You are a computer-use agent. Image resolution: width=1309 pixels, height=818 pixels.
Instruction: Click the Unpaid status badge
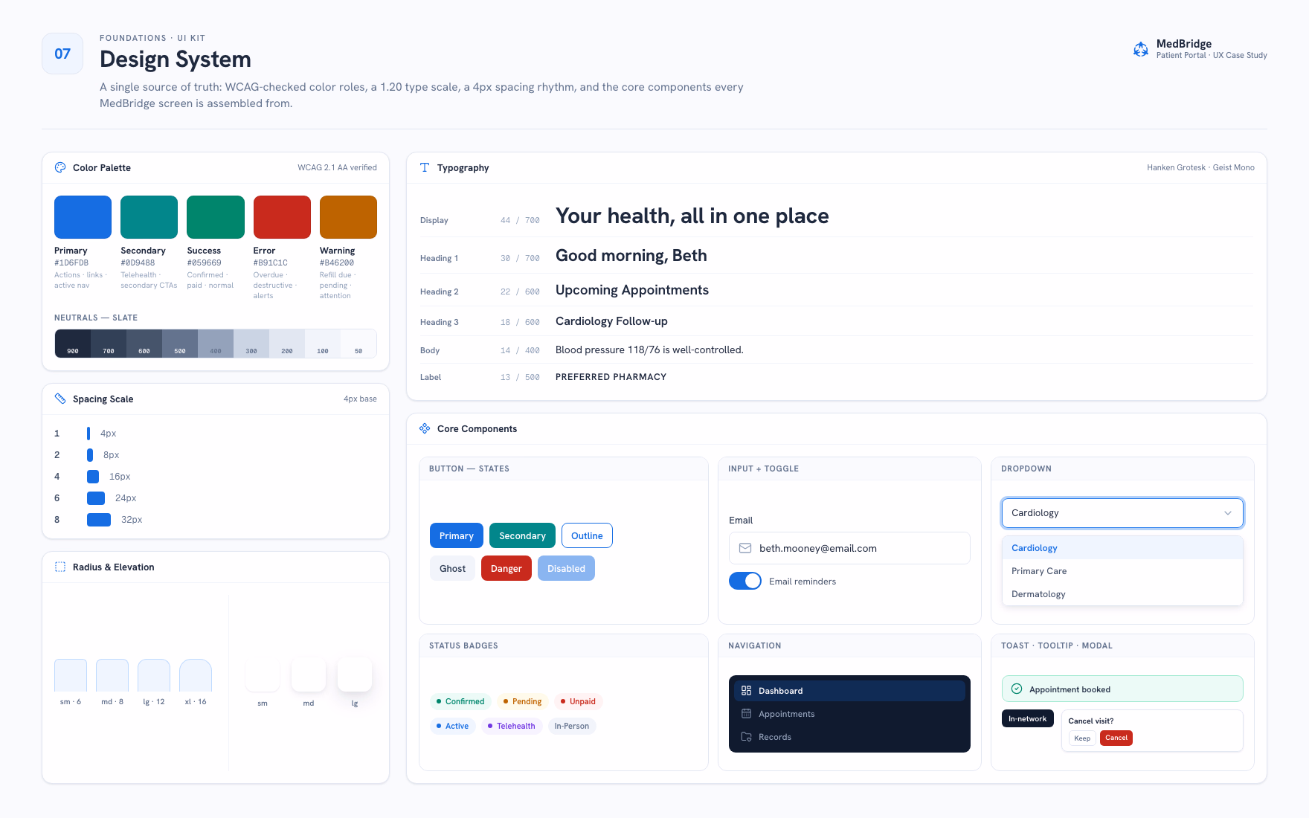pos(578,701)
